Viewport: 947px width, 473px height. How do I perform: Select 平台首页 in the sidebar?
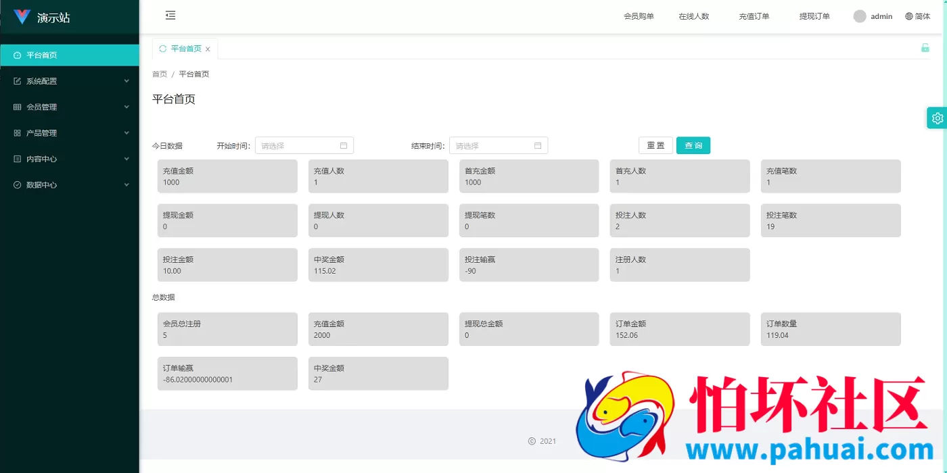(70, 55)
